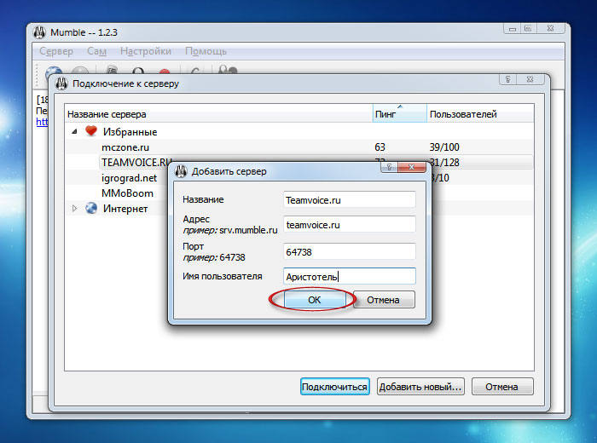Image resolution: width=597 pixels, height=443 pixels.
Task: Click help button in Подключение к серверу titlebar
Action: [x=508, y=79]
